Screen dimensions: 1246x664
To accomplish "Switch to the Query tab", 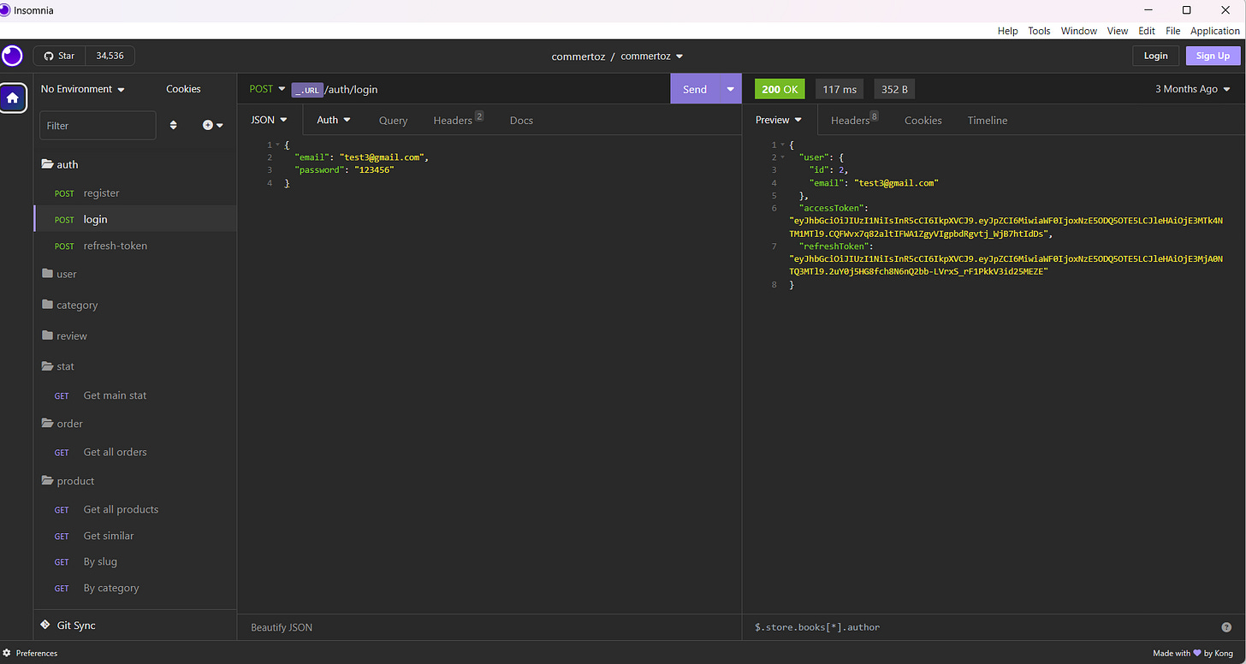I will [x=393, y=121].
